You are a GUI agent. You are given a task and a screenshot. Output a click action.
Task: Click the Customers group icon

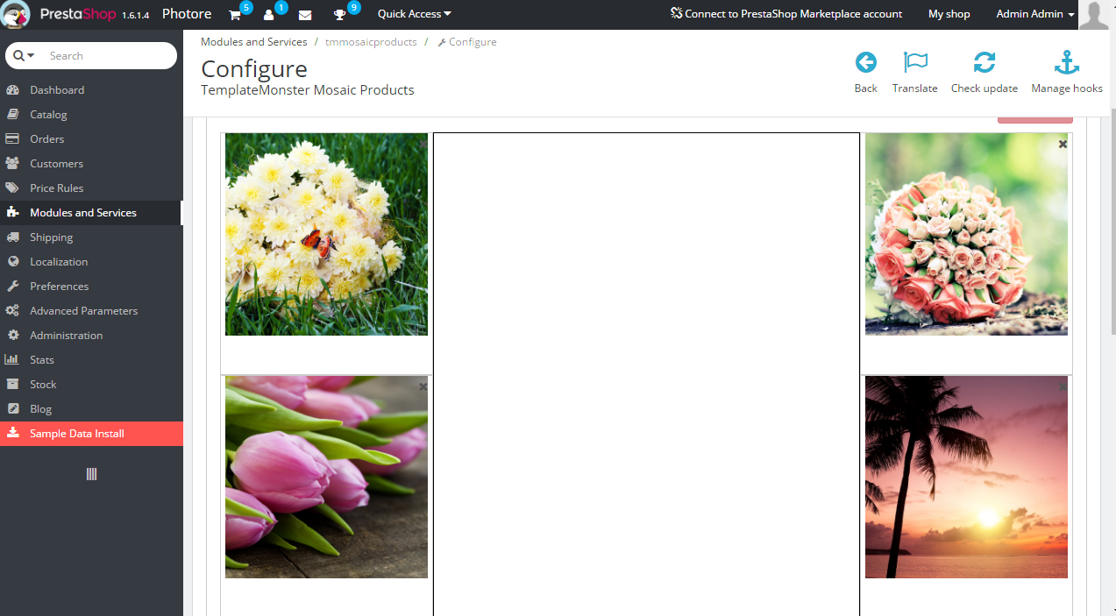tap(13, 164)
